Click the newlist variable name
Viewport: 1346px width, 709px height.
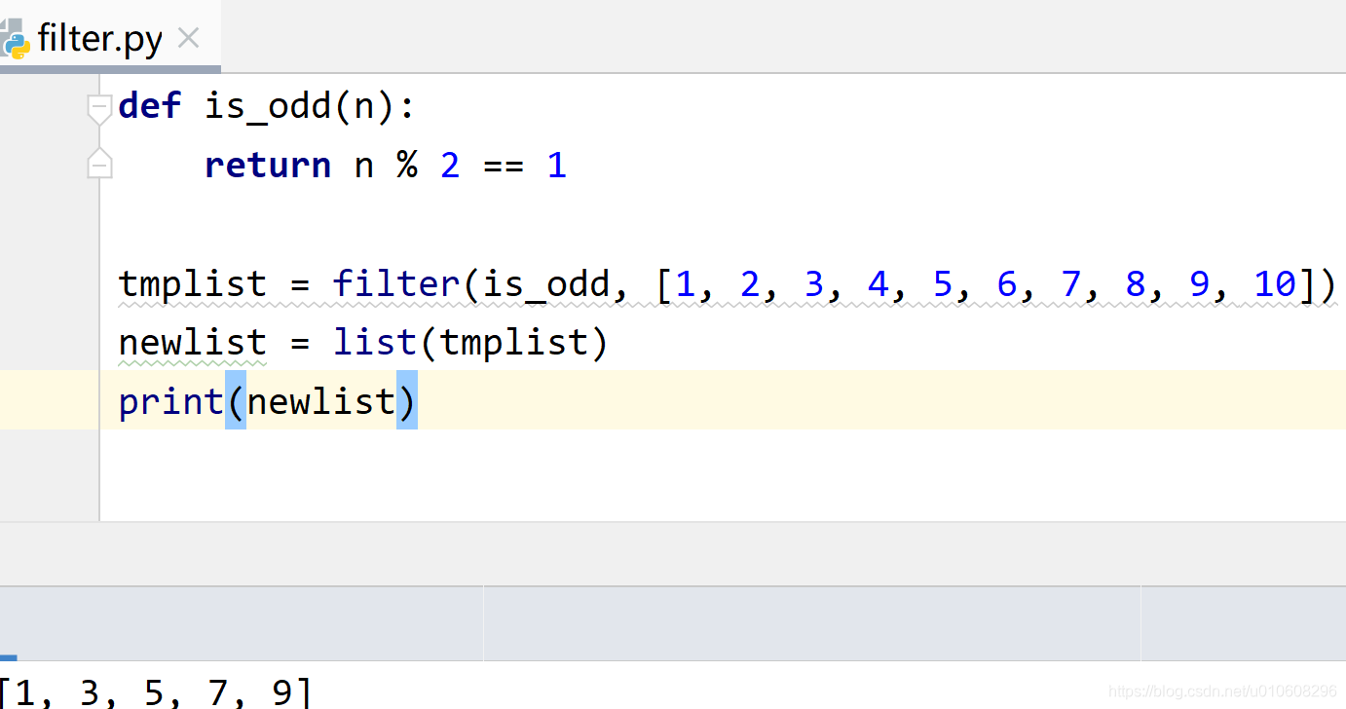(192, 342)
